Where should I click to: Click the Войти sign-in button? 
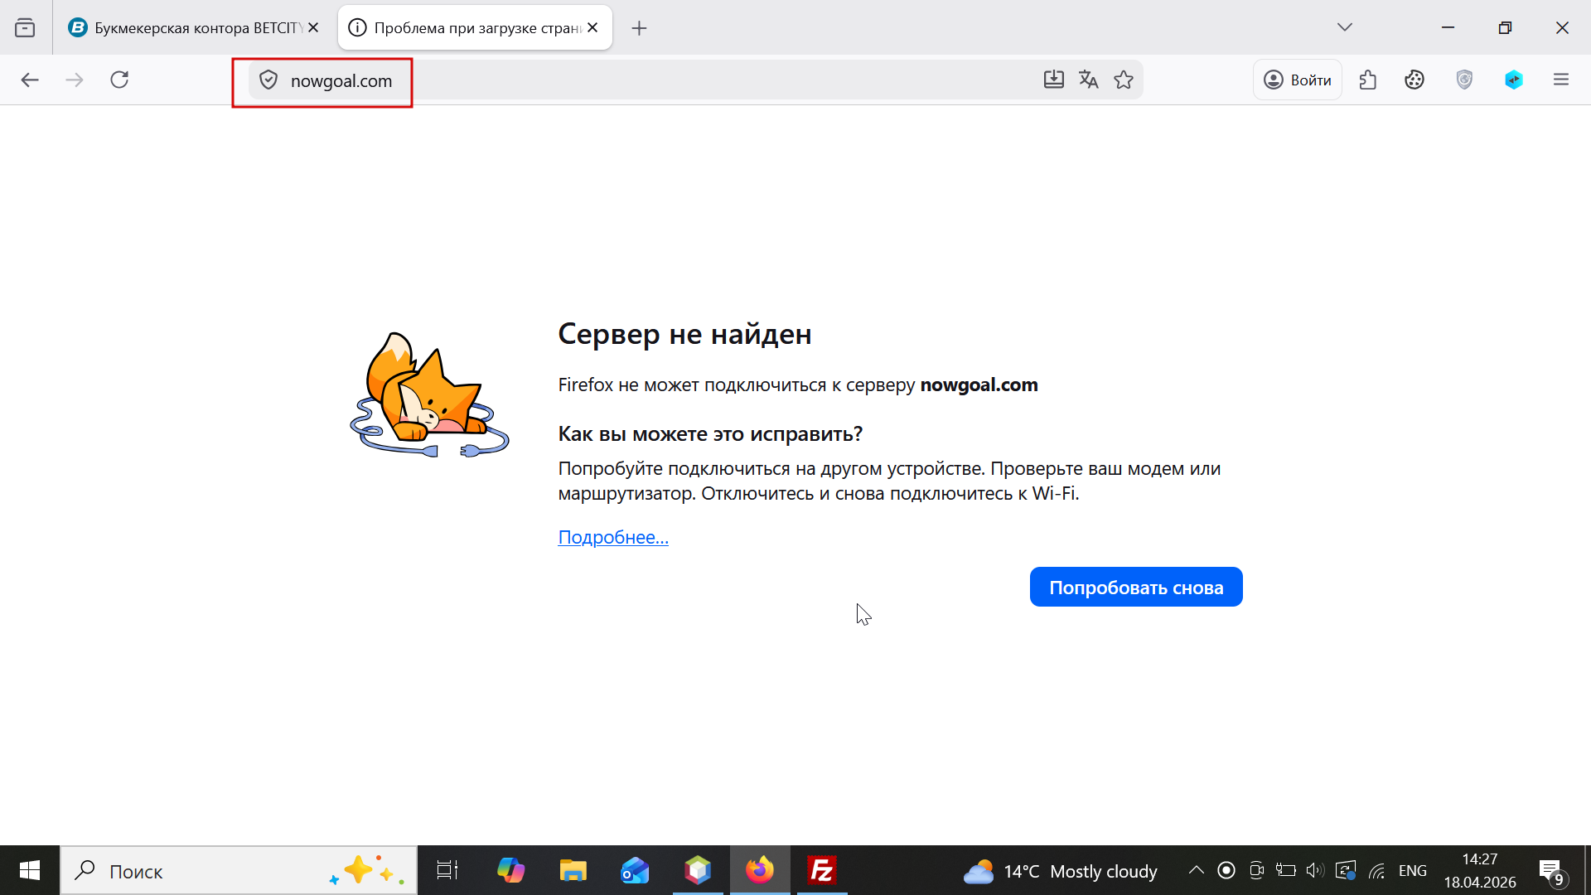click(x=1298, y=80)
